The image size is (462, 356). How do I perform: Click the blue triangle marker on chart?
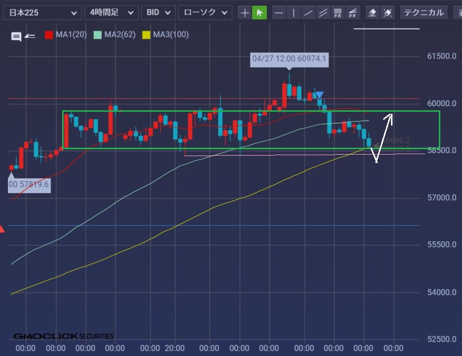319,95
